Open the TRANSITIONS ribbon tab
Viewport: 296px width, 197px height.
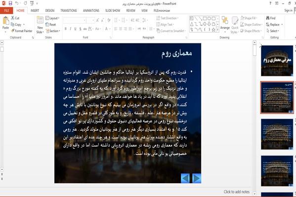(x=69, y=10)
